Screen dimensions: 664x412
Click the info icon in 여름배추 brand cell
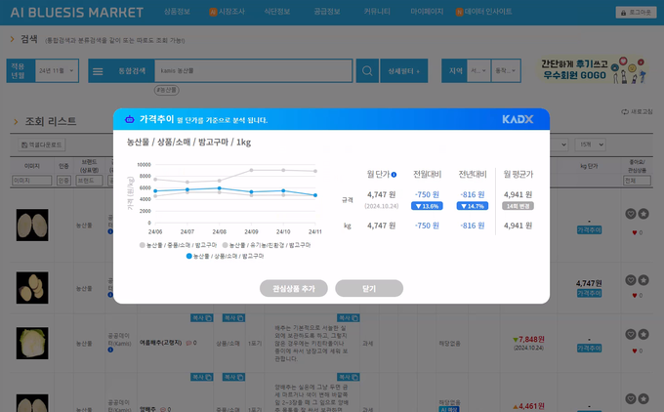[x=110, y=350]
